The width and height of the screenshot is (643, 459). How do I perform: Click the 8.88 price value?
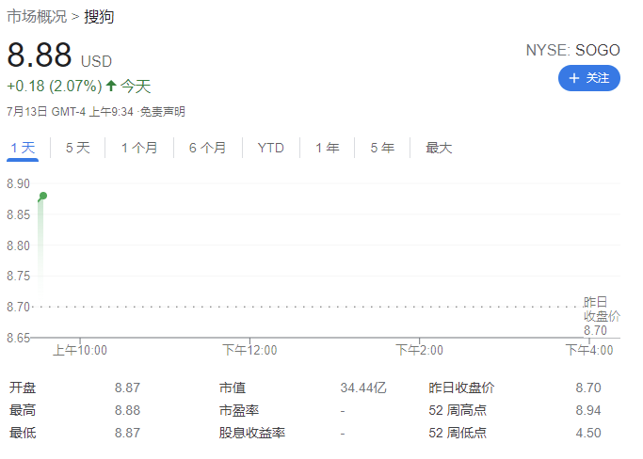(x=40, y=55)
